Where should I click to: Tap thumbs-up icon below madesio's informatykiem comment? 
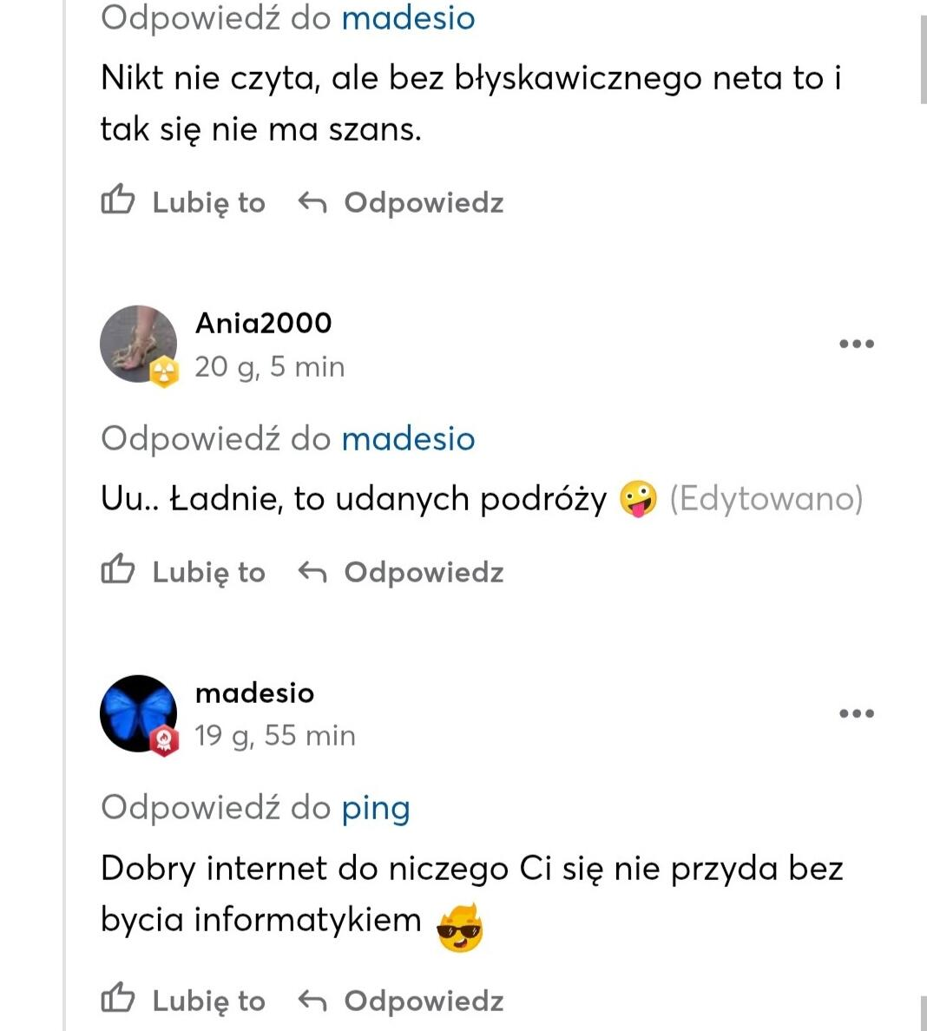(118, 1000)
